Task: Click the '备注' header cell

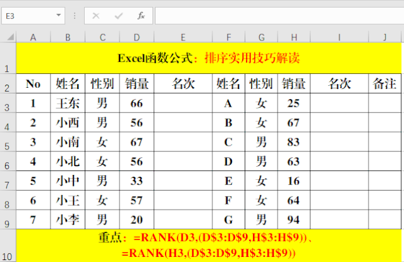Action: coord(384,83)
